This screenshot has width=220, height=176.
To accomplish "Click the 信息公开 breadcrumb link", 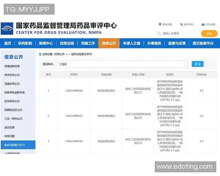I will [x=59, y=54].
